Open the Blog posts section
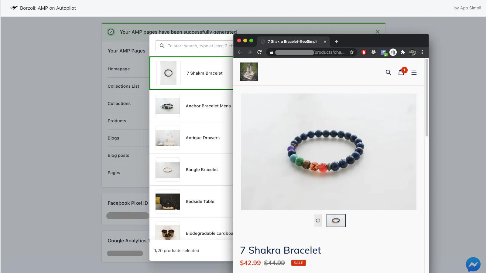This screenshot has height=273, width=486. coord(118,155)
